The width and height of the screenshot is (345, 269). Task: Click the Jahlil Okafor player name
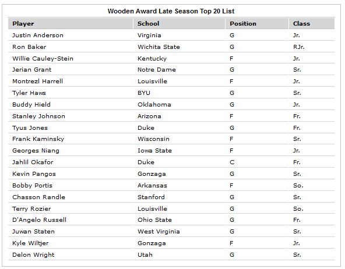(33, 162)
